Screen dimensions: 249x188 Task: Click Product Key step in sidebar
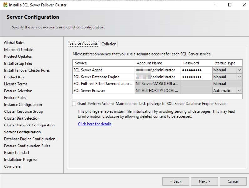[14, 77]
